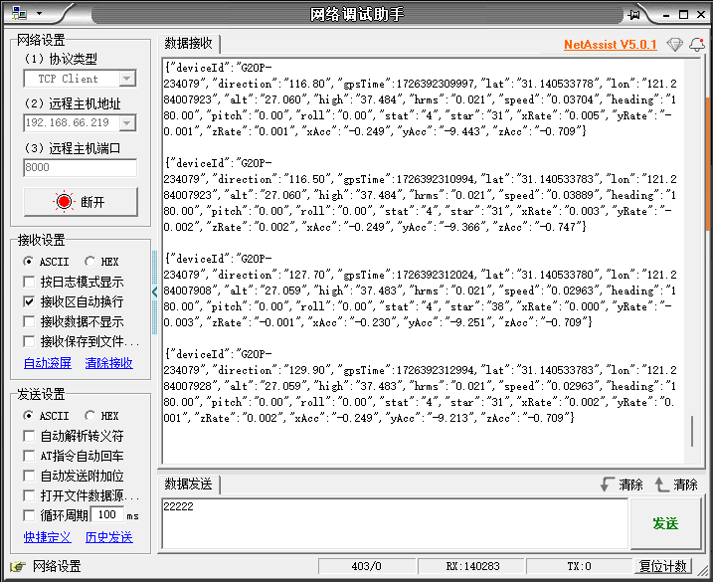Expand the remote host address dropdown
Viewport: 713px width, 582px height.
(x=127, y=123)
